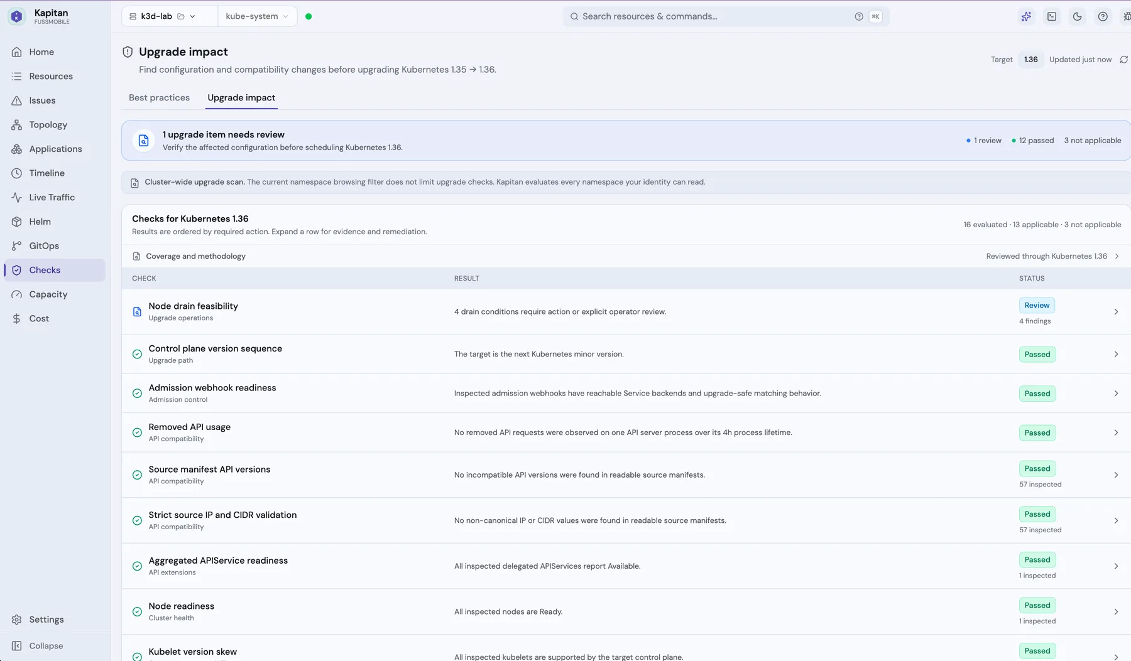Open the help icon in top bar
Image resolution: width=1131 pixels, height=661 pixels.
tap(1103, 16)
